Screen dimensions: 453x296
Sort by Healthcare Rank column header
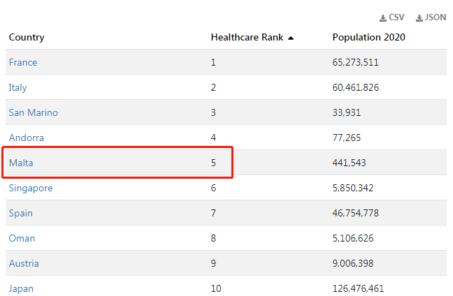click(247, 38)
